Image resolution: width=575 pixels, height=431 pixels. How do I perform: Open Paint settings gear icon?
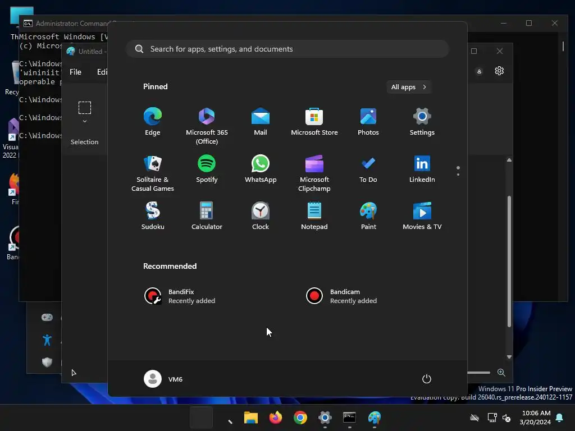coord(499,71)
